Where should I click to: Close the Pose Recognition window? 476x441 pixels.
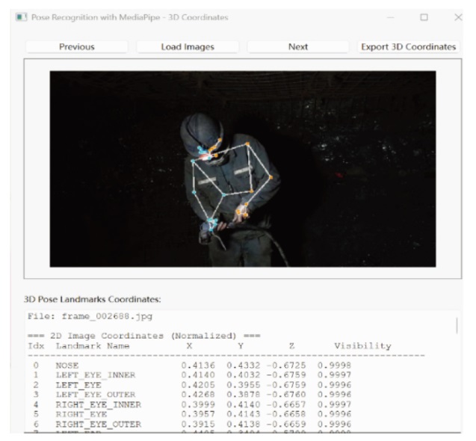458,17
